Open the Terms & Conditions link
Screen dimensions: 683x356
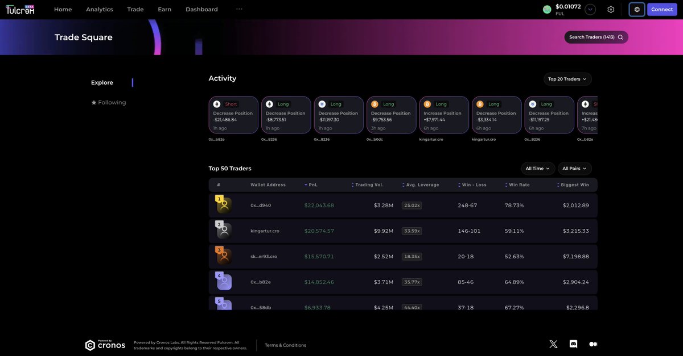pos(285,345)
